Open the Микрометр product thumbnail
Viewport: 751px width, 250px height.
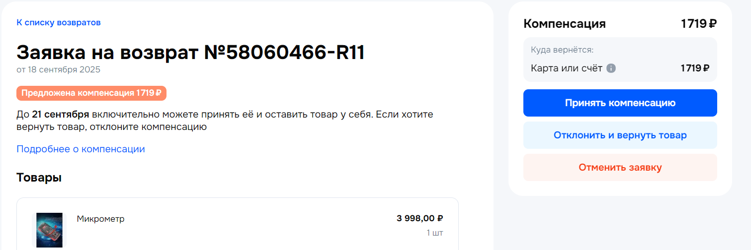tap(49, 230)
